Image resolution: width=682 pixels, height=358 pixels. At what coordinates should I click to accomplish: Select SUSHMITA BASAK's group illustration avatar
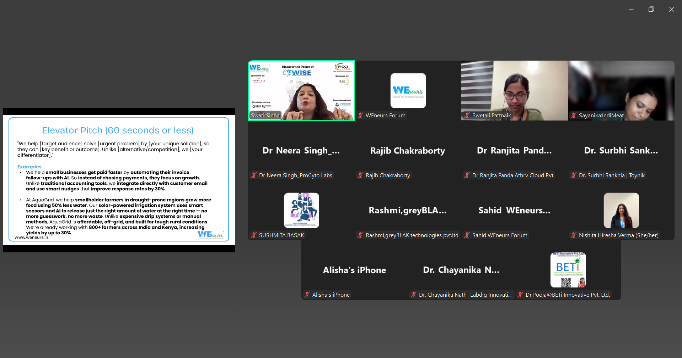301,210
